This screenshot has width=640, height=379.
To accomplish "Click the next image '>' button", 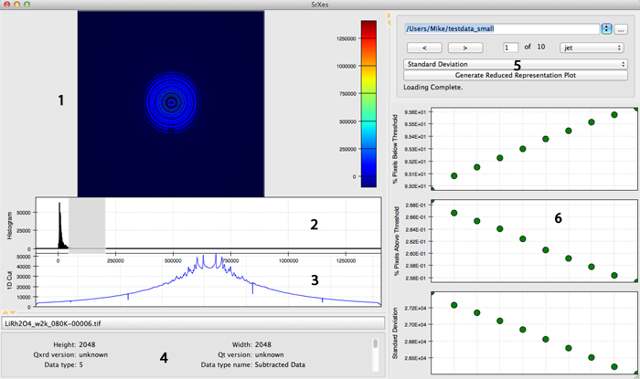I will [465, 47].
